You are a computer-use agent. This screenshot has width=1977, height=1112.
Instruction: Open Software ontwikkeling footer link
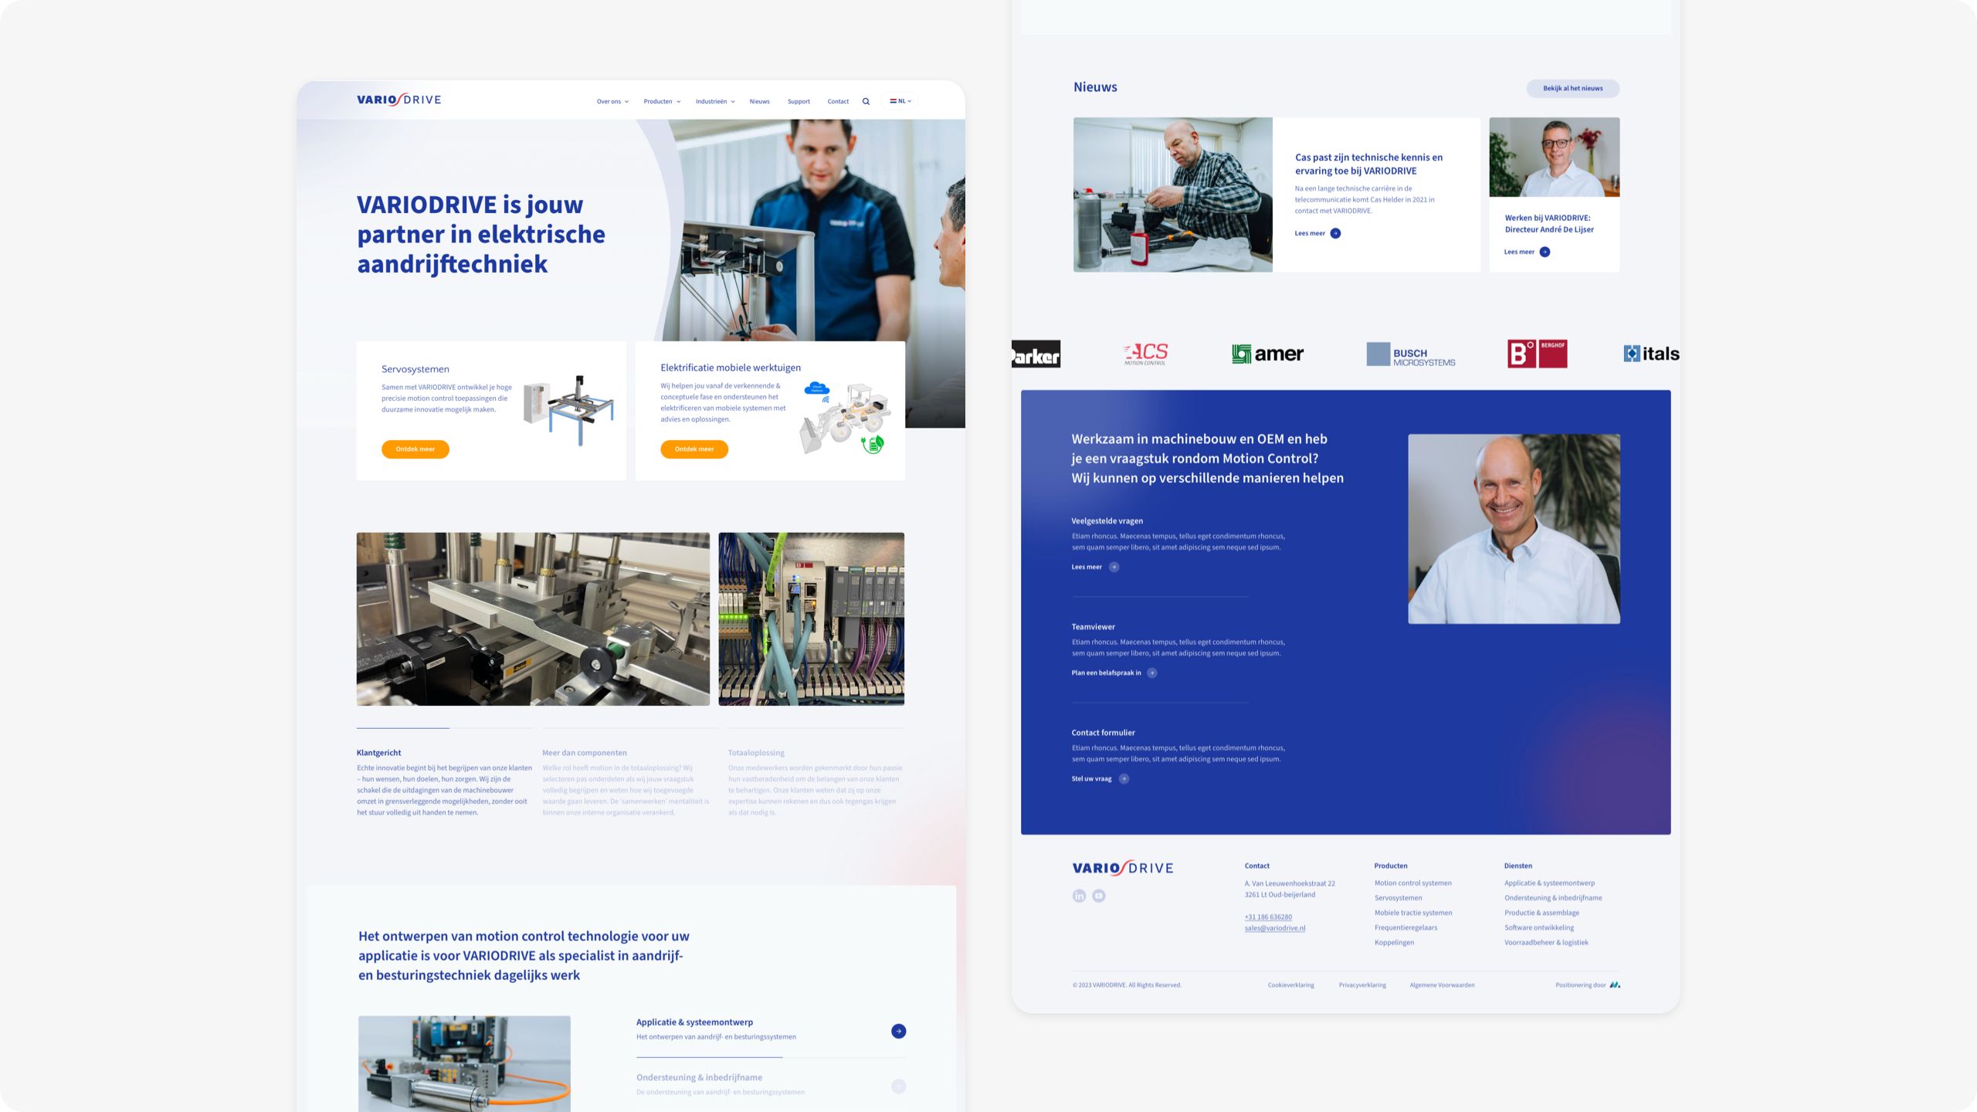[x=1538, y=927]
